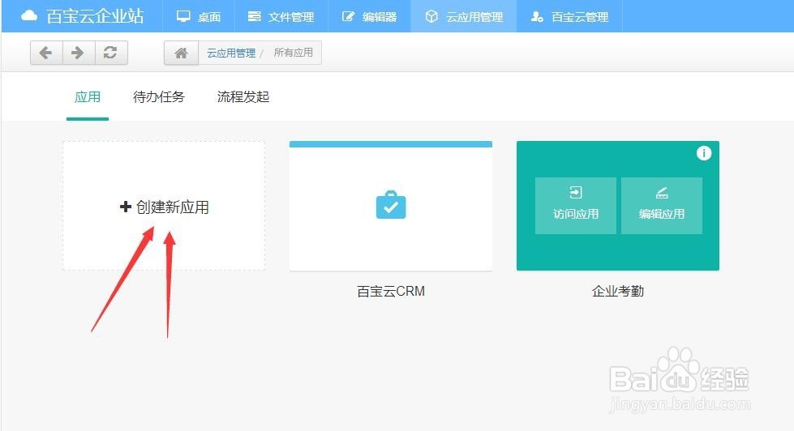Image resolution: width=794 pixels, height=431 pixels.
Task: Switch to the 应用 tab
Action: click(x=87, y=97)
